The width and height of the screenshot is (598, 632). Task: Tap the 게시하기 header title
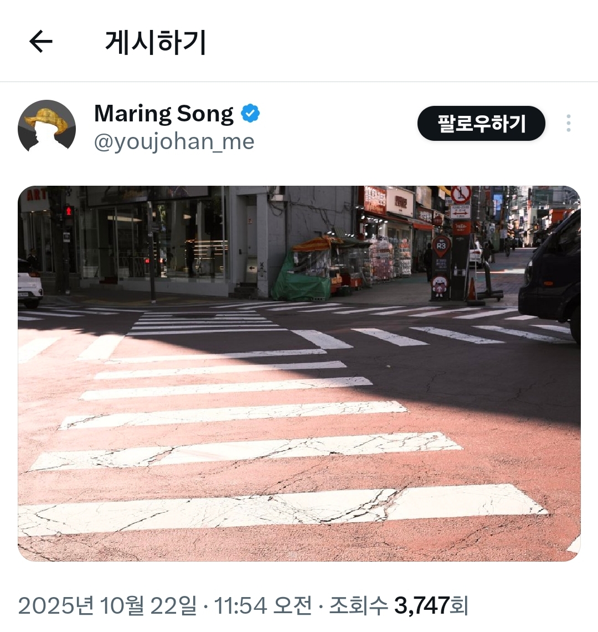156,42
